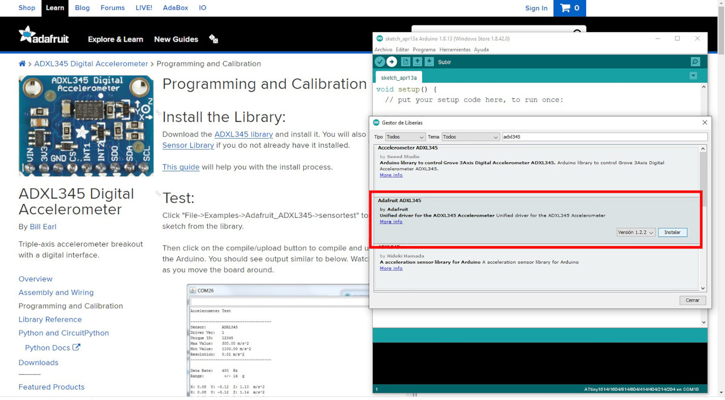725x400 pixels.
Task: Open the Versión 1.2.2 dropdown
Action: coord(636,232)
